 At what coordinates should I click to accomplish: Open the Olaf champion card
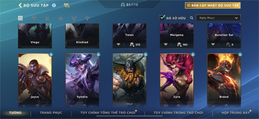tap(129, 80)
